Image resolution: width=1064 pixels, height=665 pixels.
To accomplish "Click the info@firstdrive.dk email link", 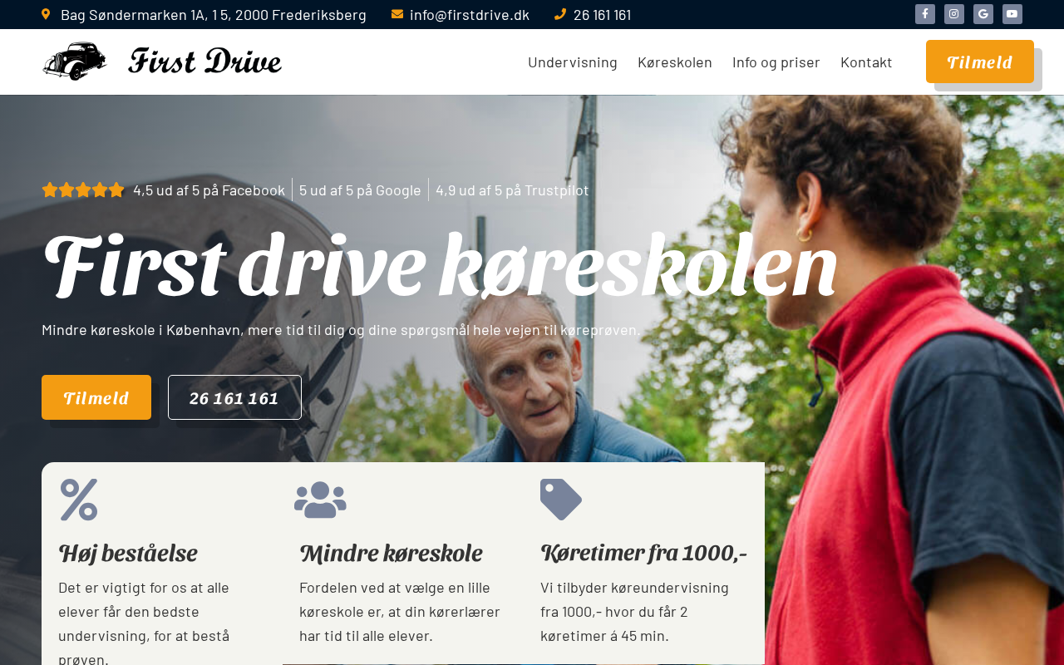I will pos(470,14).
